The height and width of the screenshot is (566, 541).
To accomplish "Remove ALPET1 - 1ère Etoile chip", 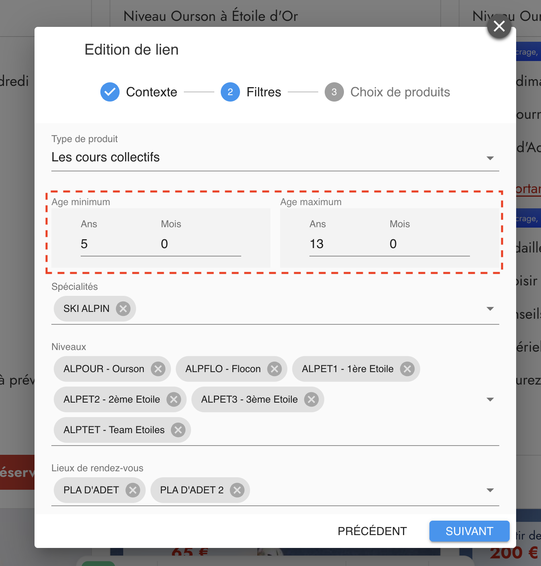I will [407, 369].
